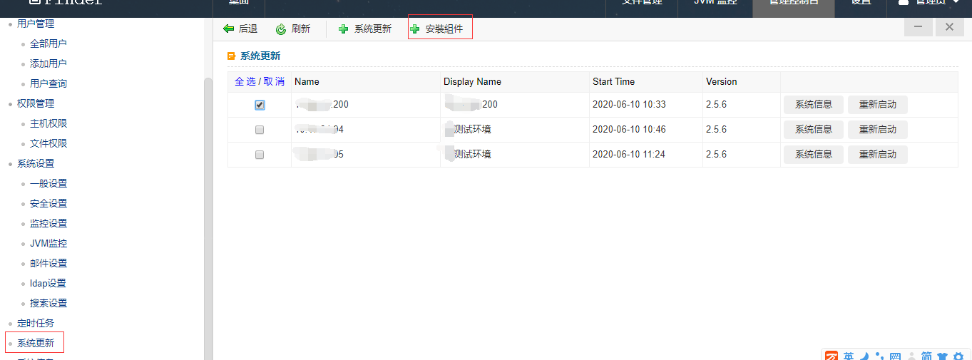
Task: Open 定时任务 in the sidebar
Action: point(36,323)
